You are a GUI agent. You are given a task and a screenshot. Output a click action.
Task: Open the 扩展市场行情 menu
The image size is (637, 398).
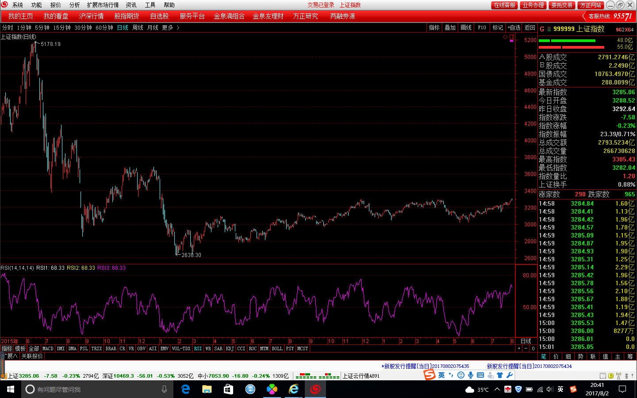tap(103, 5)
